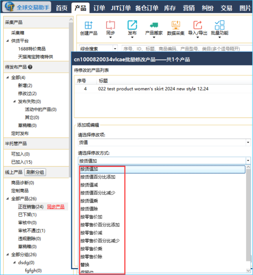Click the help icon beside 待发布产品
Viewport: 253px width, 275px height.
[30, 67]
